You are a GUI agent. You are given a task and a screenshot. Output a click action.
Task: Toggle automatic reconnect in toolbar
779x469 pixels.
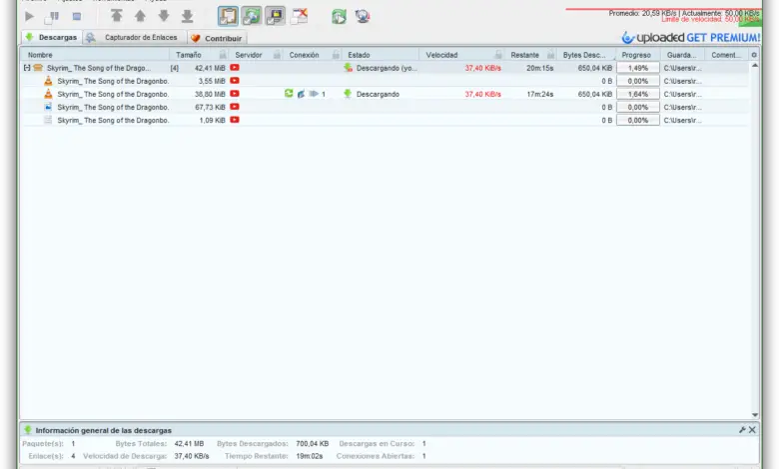pos(252,16)
